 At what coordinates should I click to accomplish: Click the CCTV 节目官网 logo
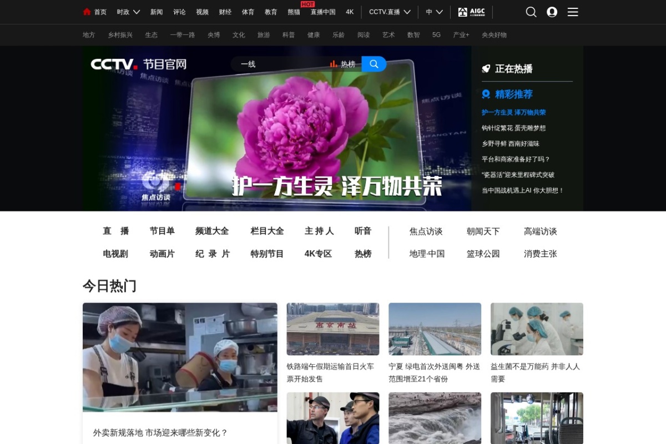tap(139, 64)
